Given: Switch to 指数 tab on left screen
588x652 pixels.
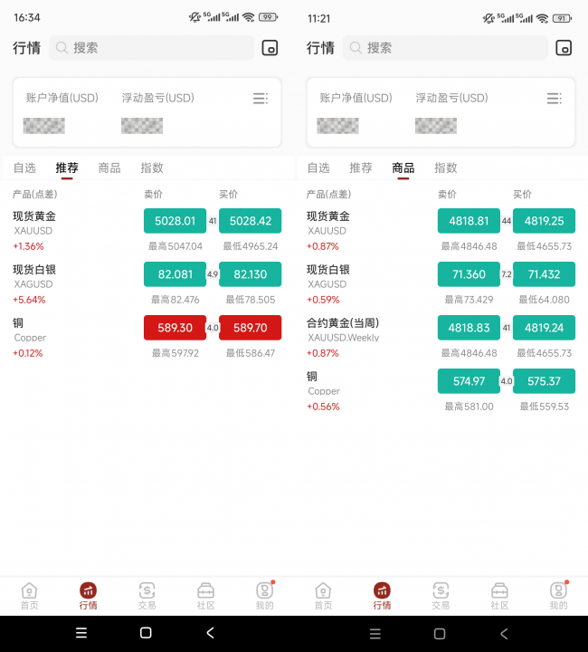Looking at the screenshot, I should [152, 168].
